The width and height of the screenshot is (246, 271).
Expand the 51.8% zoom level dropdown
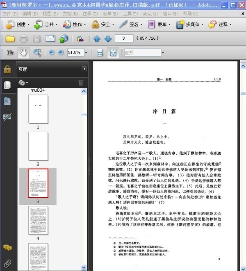pyautogui.click(x=86, y=52)
